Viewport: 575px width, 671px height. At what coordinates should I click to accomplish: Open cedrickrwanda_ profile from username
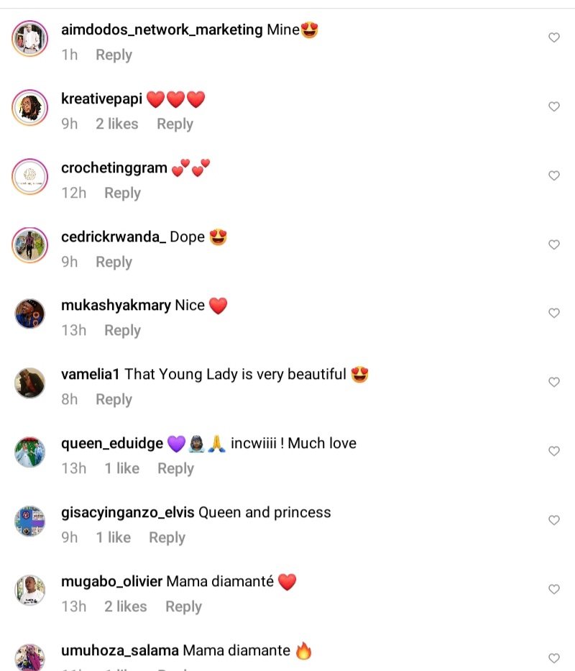pyautogui.click(x=114, y=237)
